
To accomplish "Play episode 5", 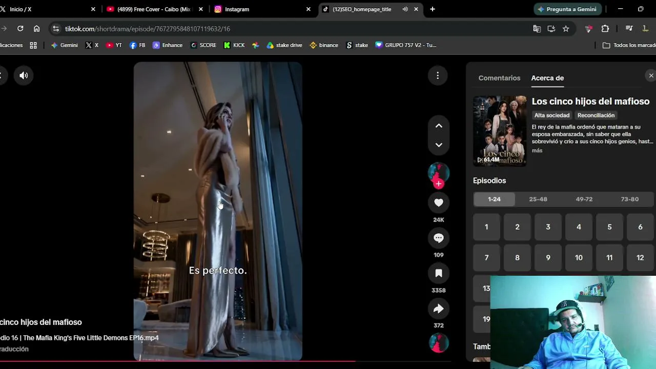I will [x=609, y=227].
